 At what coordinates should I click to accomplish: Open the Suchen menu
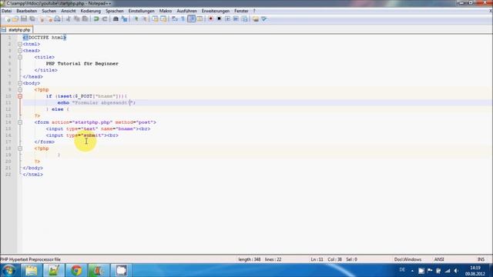49,11
